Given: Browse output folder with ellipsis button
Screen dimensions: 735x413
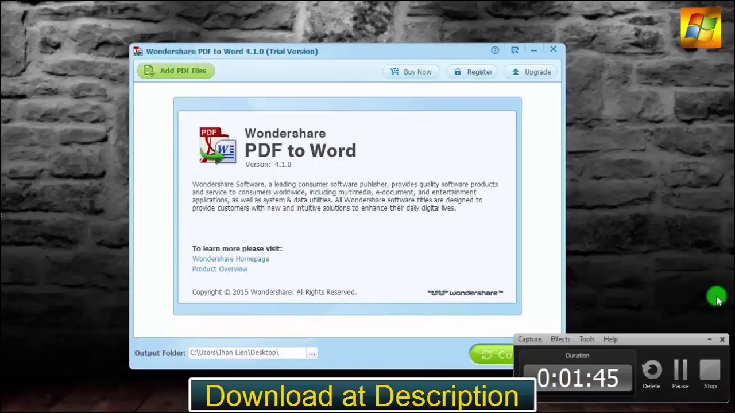Looking at the screenshot, I should tap(312, 353).
